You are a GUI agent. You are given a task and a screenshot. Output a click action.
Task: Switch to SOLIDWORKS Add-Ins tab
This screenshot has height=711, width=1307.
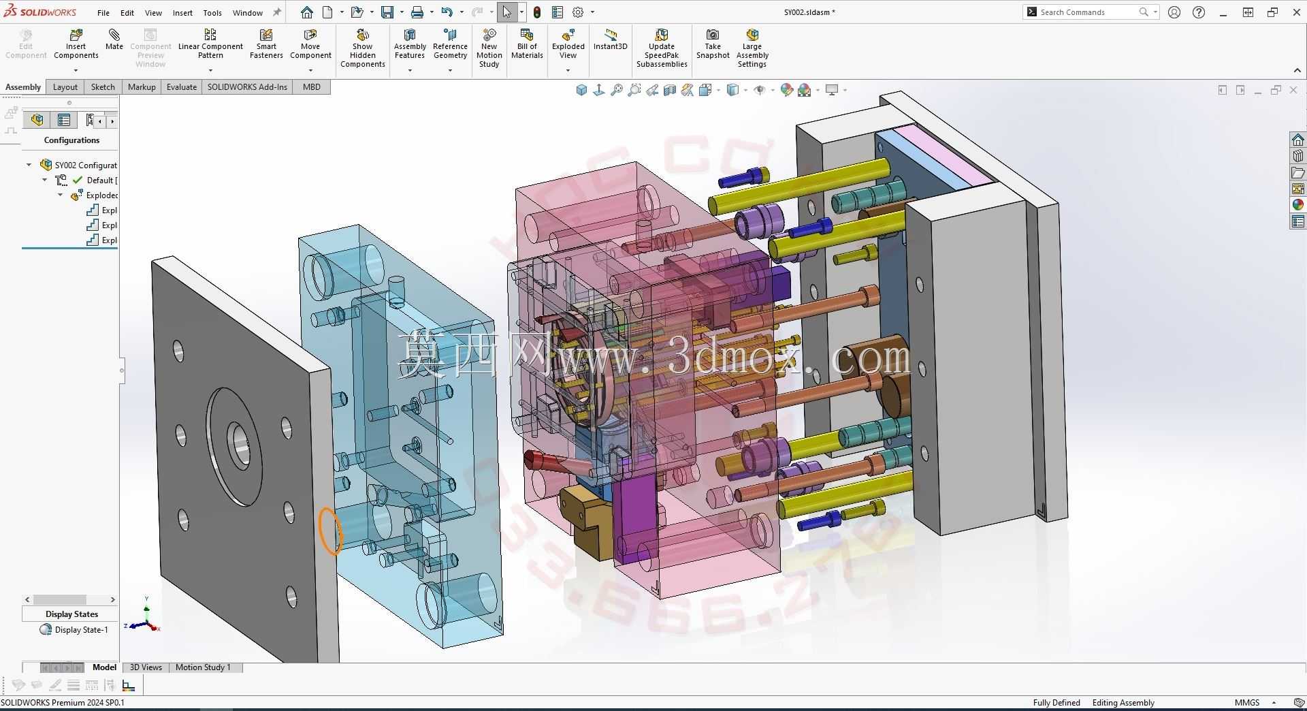pyautogui.click(x=247, y=87)
